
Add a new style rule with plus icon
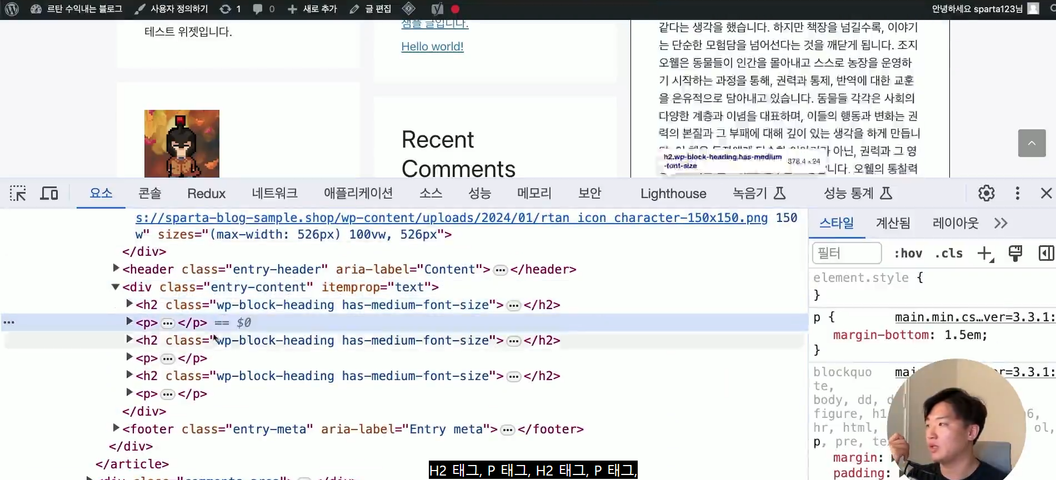point(985,254)
